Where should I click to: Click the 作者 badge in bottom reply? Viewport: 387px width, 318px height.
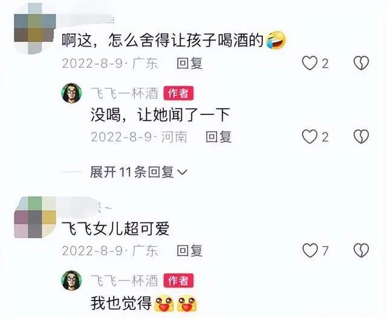tap(178, 281)
